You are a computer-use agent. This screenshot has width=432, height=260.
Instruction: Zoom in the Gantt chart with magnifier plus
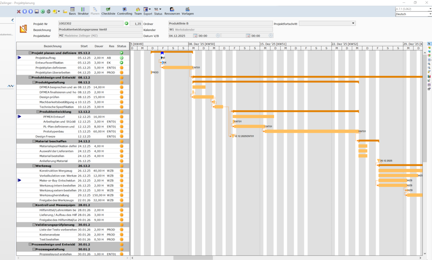429,64
